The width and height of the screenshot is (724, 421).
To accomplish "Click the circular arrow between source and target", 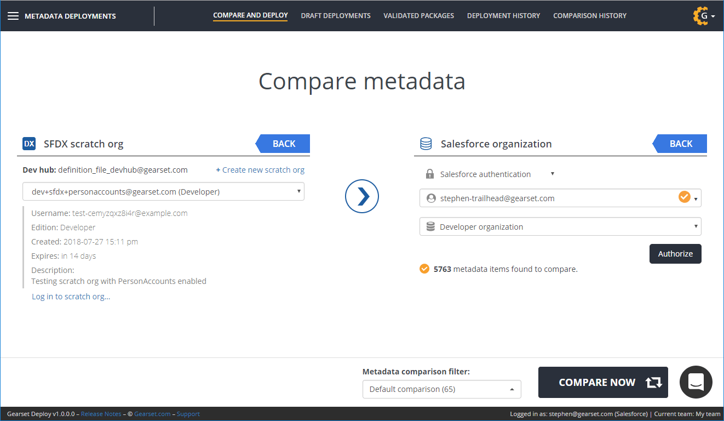I will (362, 196).
